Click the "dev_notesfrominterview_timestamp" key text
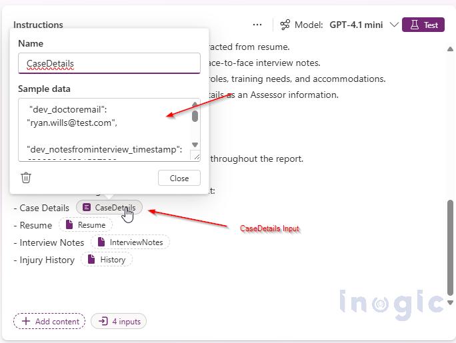The width and height of the screenshot is (456, 343). click(105, 150)
